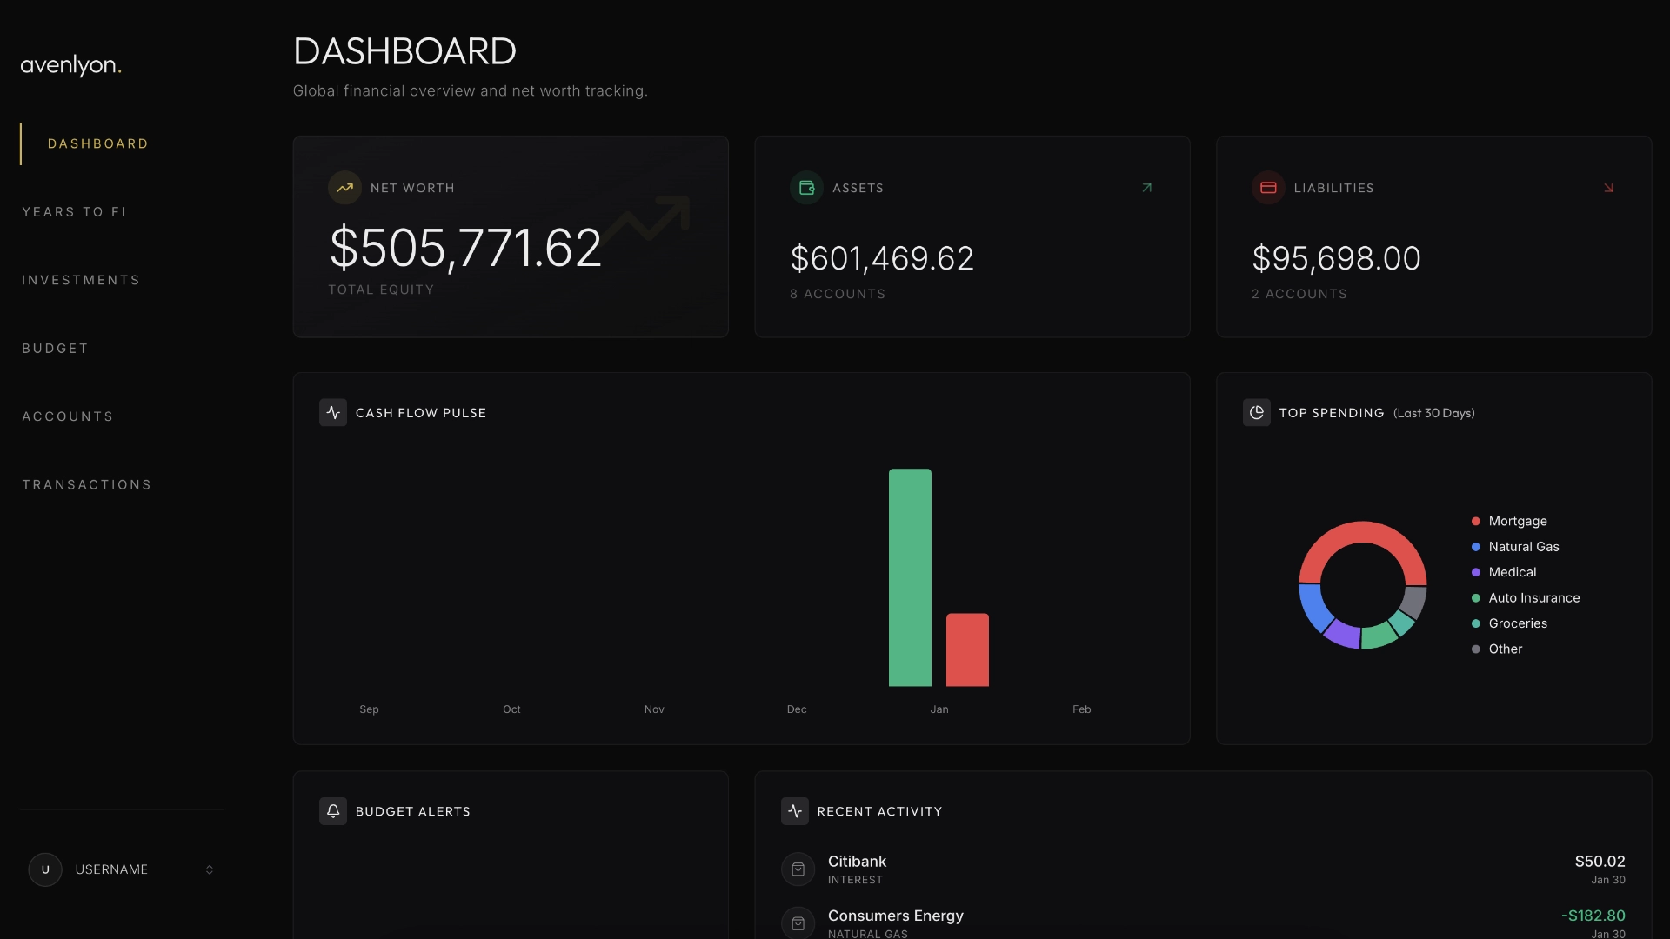
Task: Click the Budget Alerts bell icon
Action: pyautogui.click(x=333, y=810)
